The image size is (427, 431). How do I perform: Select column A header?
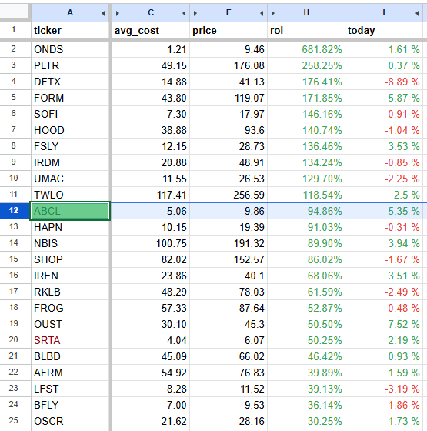tap(70, 12)
